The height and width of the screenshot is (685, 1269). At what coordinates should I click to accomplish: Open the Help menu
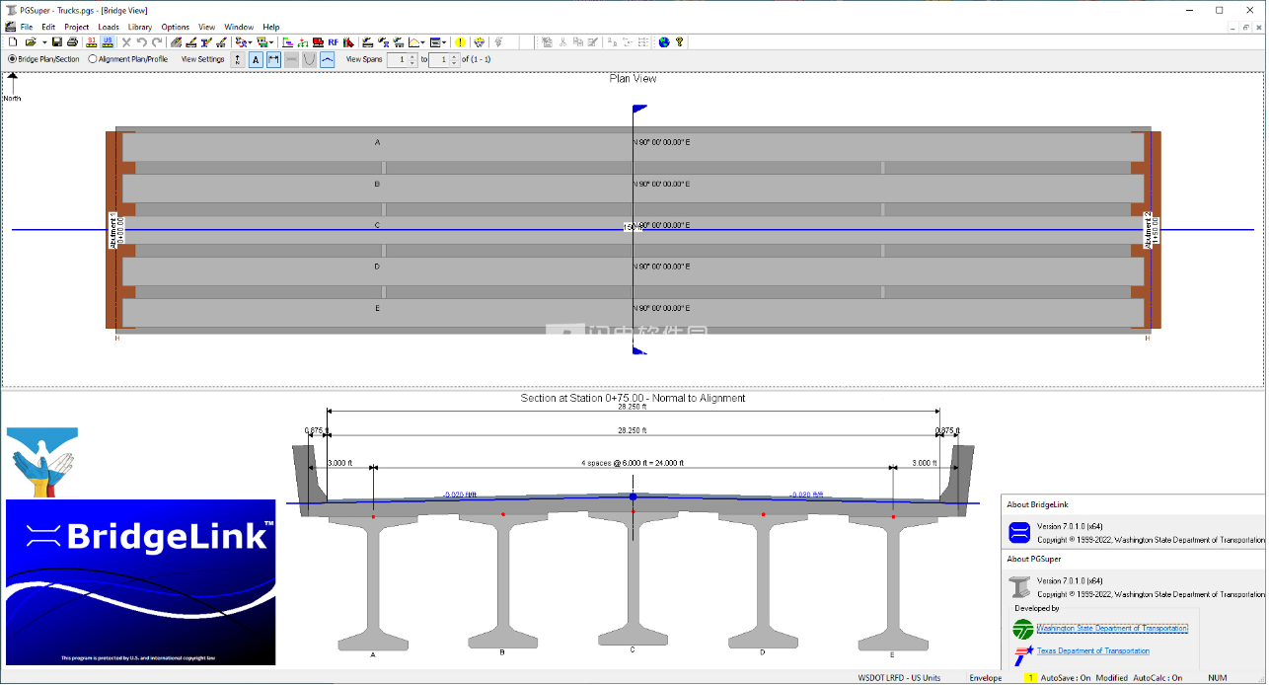pyautogui.click(x=271, y=27)
